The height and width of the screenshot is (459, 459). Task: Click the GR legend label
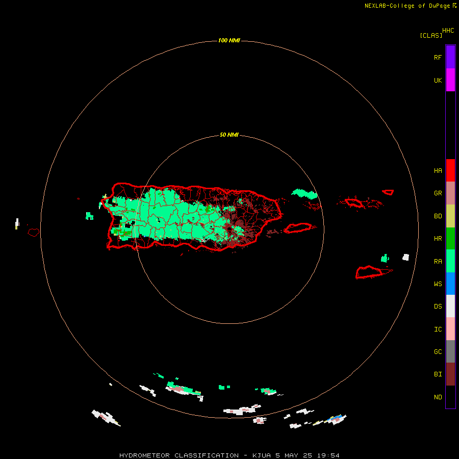(x=438, y=193)
